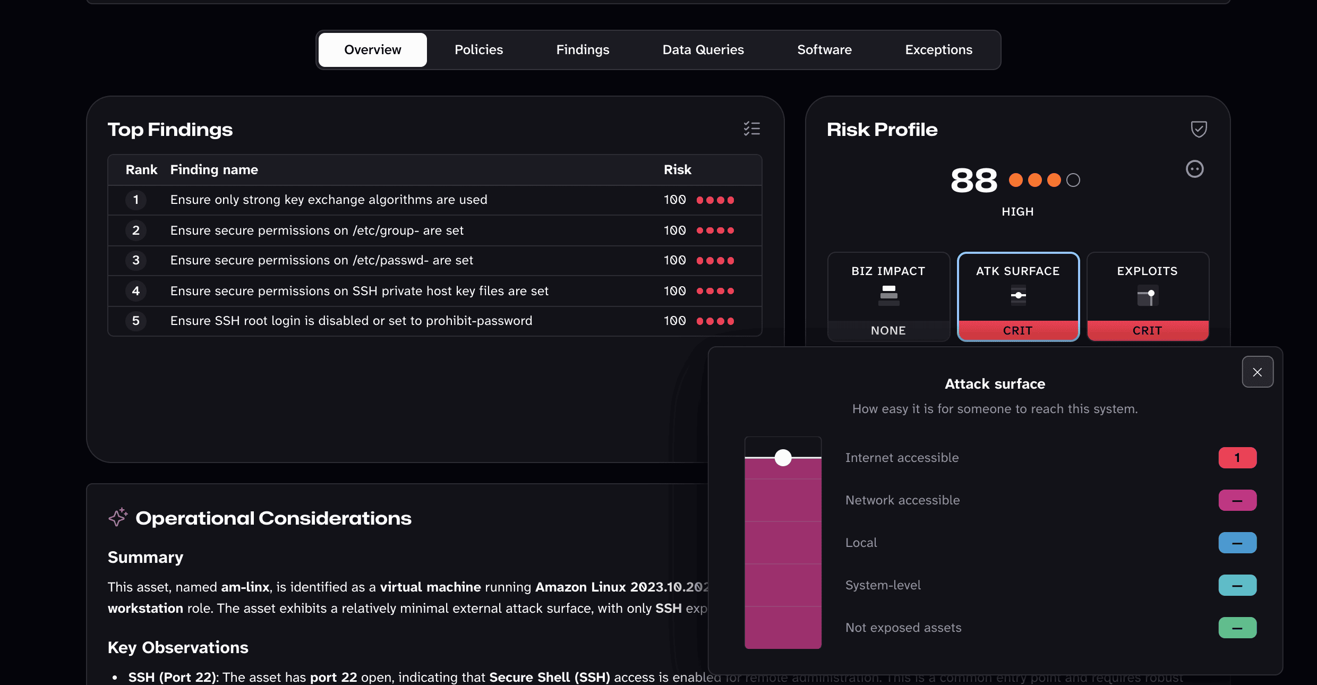This screenshot has height=685, width=1317.
Task: Click the Rank column header
Action: pos(141,170)
